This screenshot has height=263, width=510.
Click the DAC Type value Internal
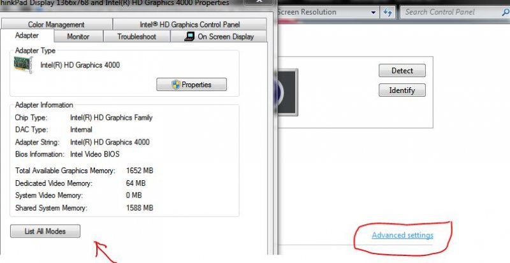(81, 129)
